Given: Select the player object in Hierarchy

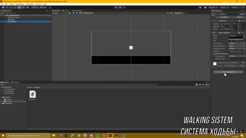Looking at the screenshot, I should pyautogui.click(x=12, y=20).
